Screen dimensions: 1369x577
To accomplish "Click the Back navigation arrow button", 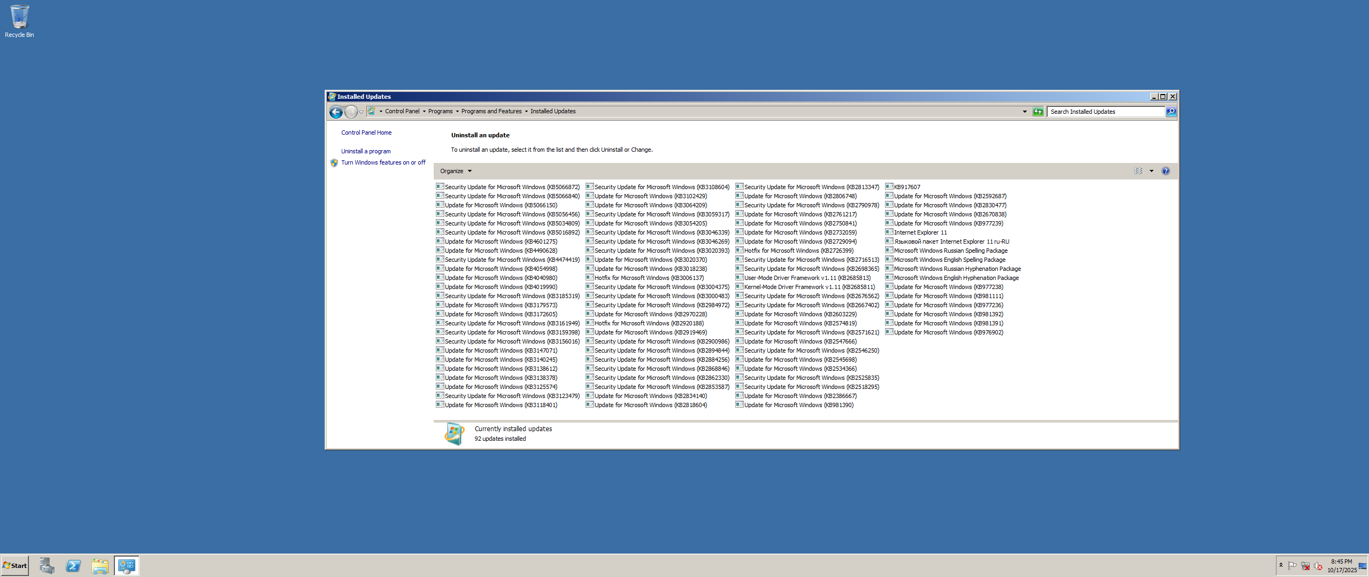I will (336, 112).
